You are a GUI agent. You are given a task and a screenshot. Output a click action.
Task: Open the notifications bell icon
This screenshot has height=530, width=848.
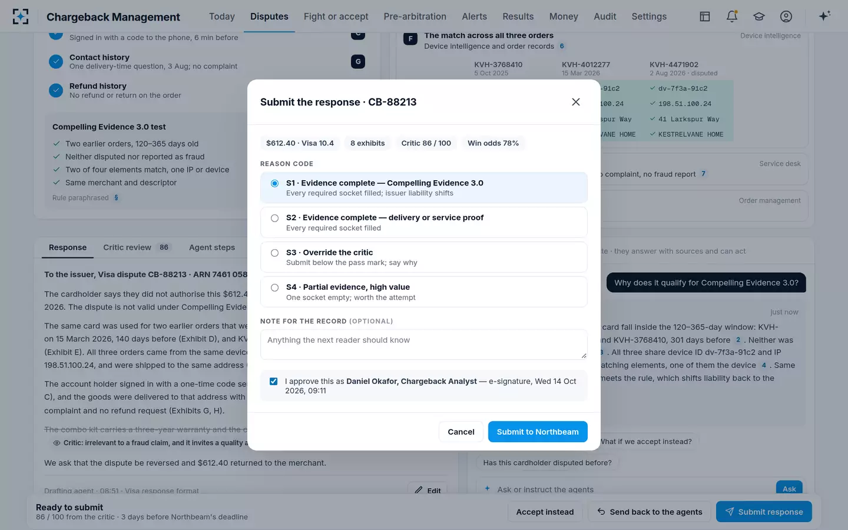coord(732,16)
